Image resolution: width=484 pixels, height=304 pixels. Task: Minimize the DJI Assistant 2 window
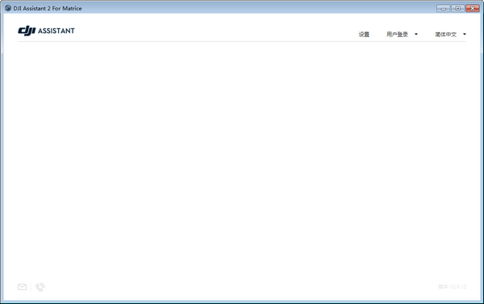click(443, 8)
